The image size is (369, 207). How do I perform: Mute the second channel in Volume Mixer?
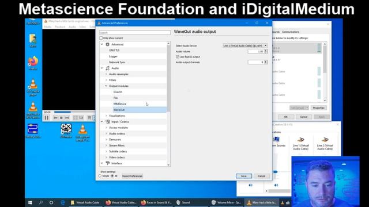pyautogui.click(x=276, y=185)
